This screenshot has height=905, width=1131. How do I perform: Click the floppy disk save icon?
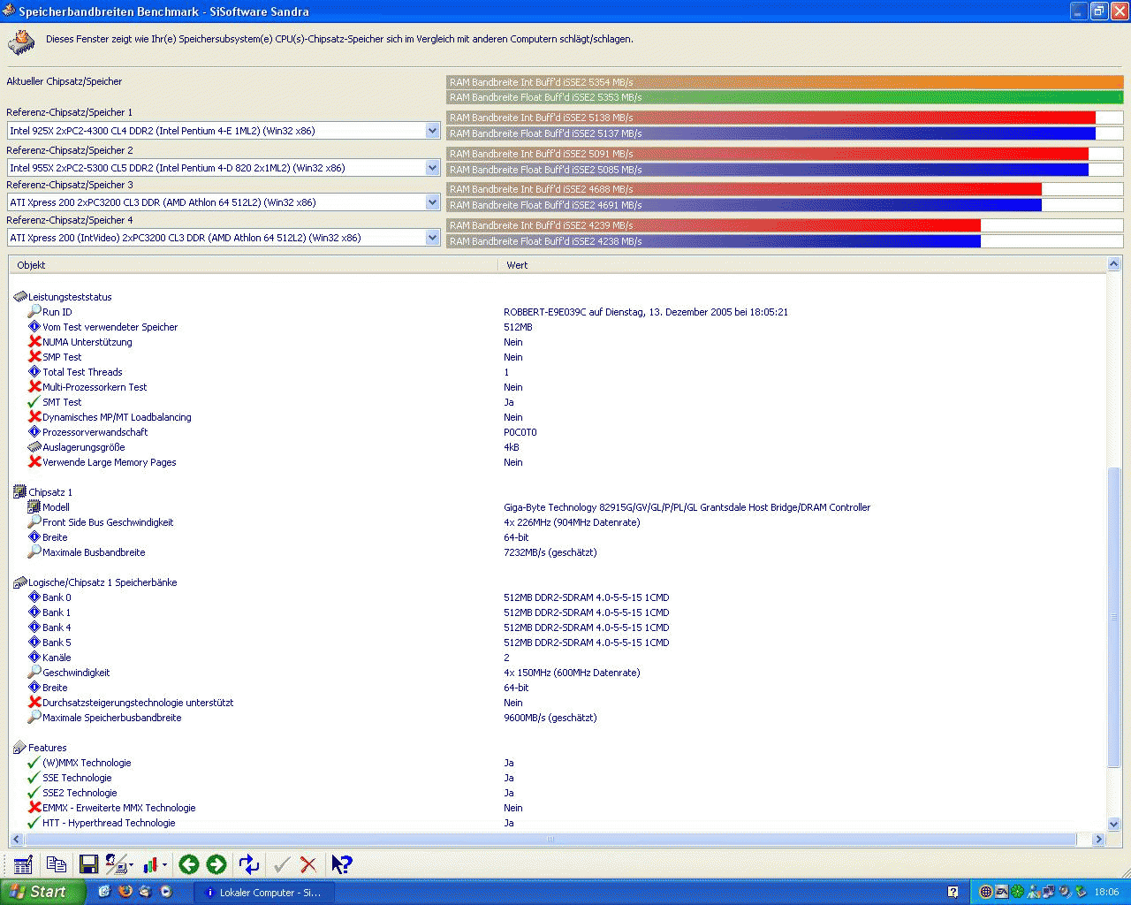(88, 864)
